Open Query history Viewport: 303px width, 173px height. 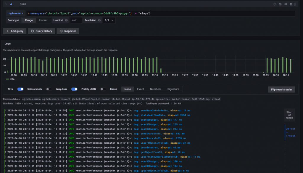point(41,31)
